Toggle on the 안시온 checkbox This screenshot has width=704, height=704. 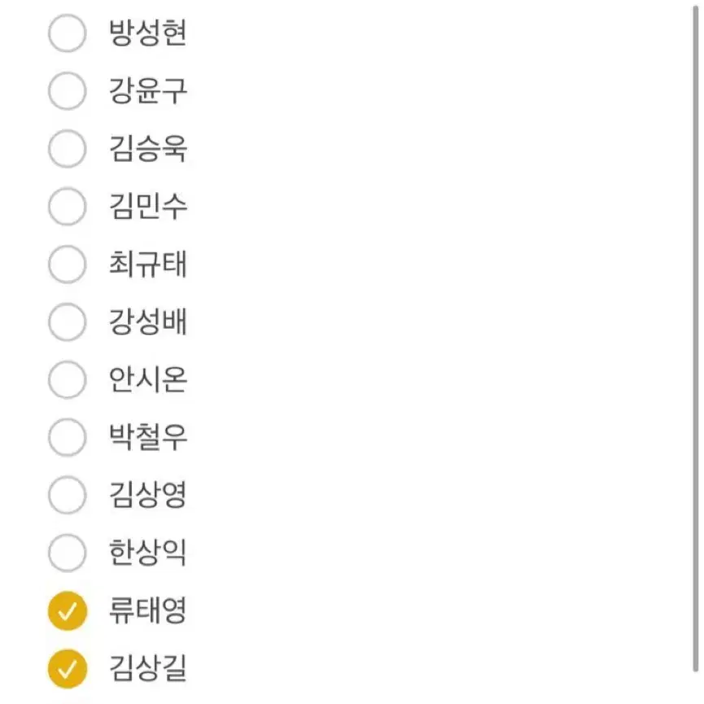click(68, 380)
